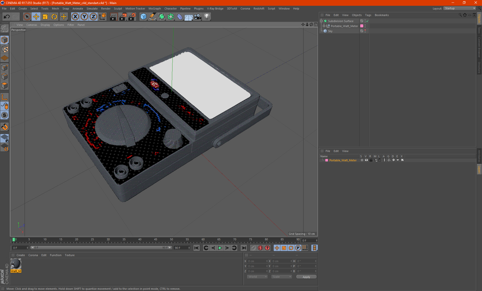The width and height of the screenshot is (482, 291).
Task: Add a Floor environment object
Action: click(x=189, y=17)
